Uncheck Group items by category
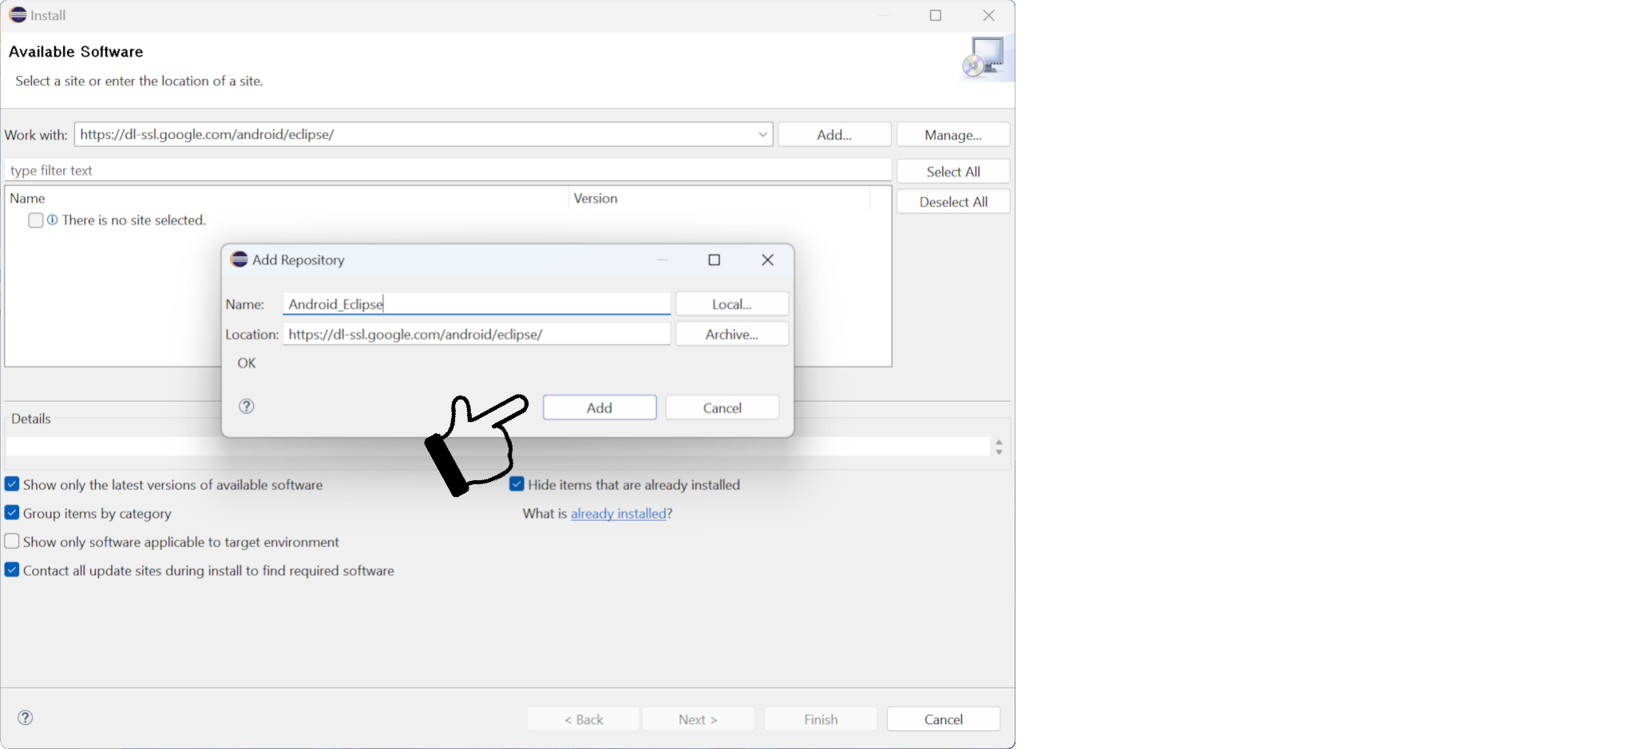Screen dimensions: 1643x749 click(12, 513)
